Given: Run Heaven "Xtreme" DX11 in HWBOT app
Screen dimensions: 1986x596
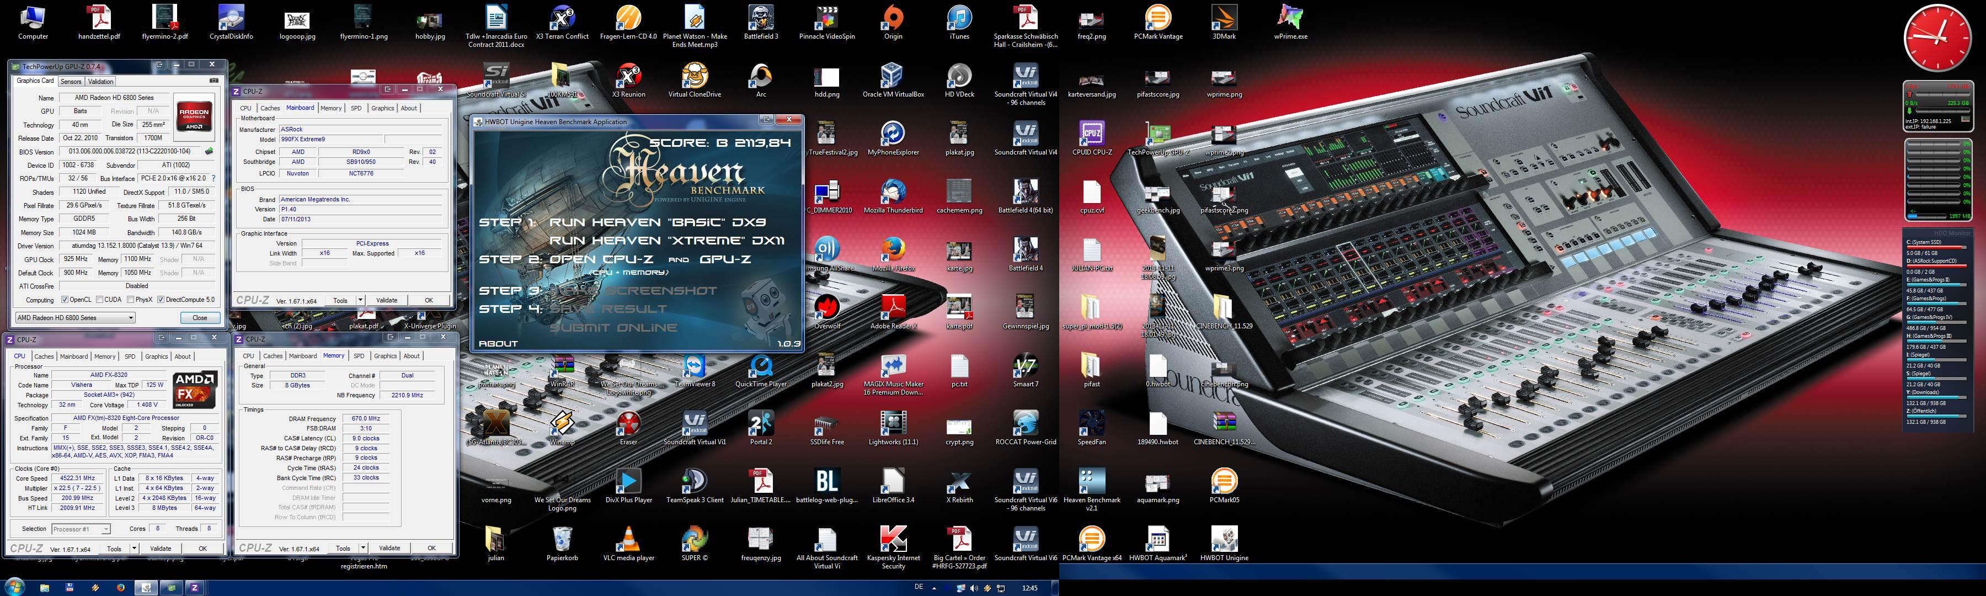Looking at the screenshot, I should 667,241.
